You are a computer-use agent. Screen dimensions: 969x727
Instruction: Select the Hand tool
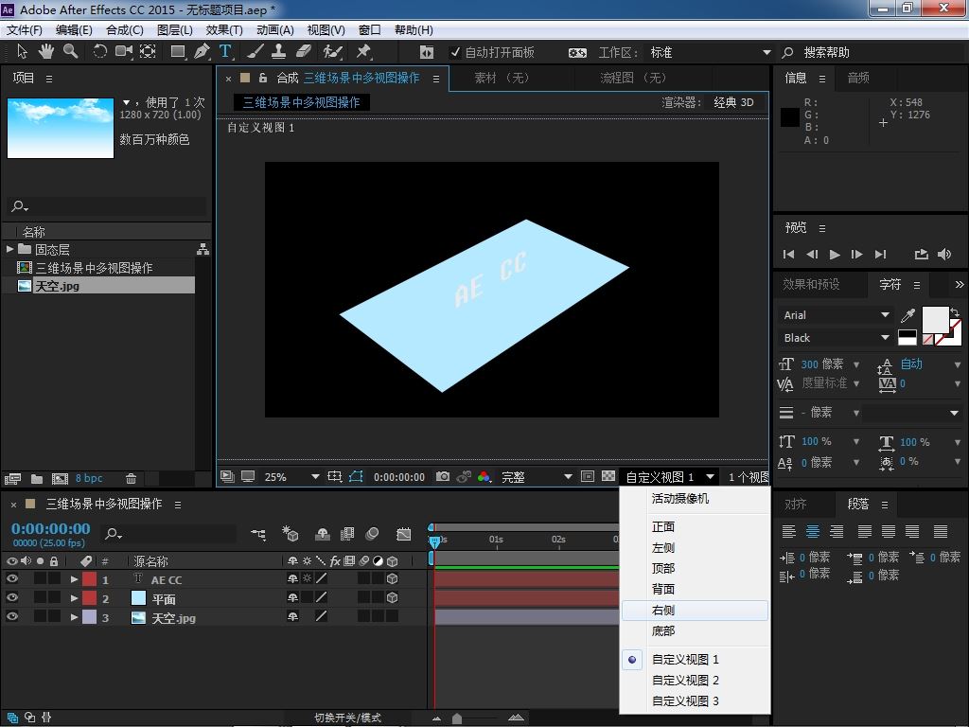(x=45, y=52)
